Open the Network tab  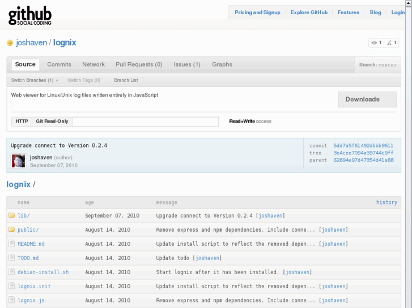pos(94,64)
